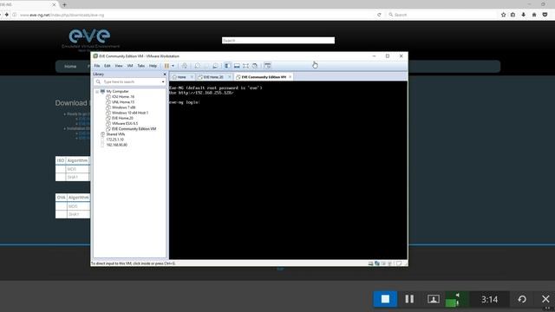Switch to Unity mode icon
Viewport: 555px width, 312px height.
click(254, 66)
